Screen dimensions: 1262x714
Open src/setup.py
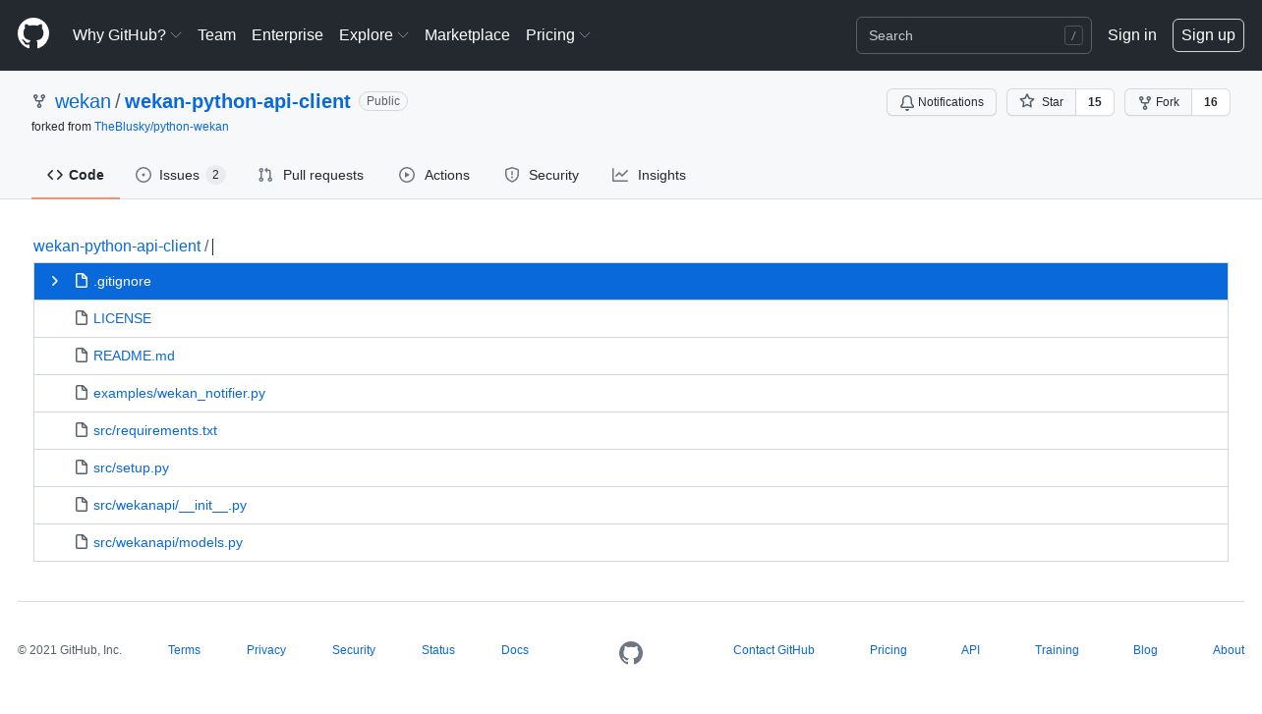pyautogui.click(x=131, y=468)
